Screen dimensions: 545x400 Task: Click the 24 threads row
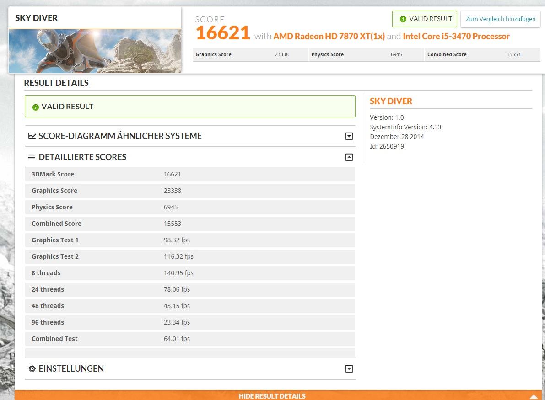pos(190,289)
